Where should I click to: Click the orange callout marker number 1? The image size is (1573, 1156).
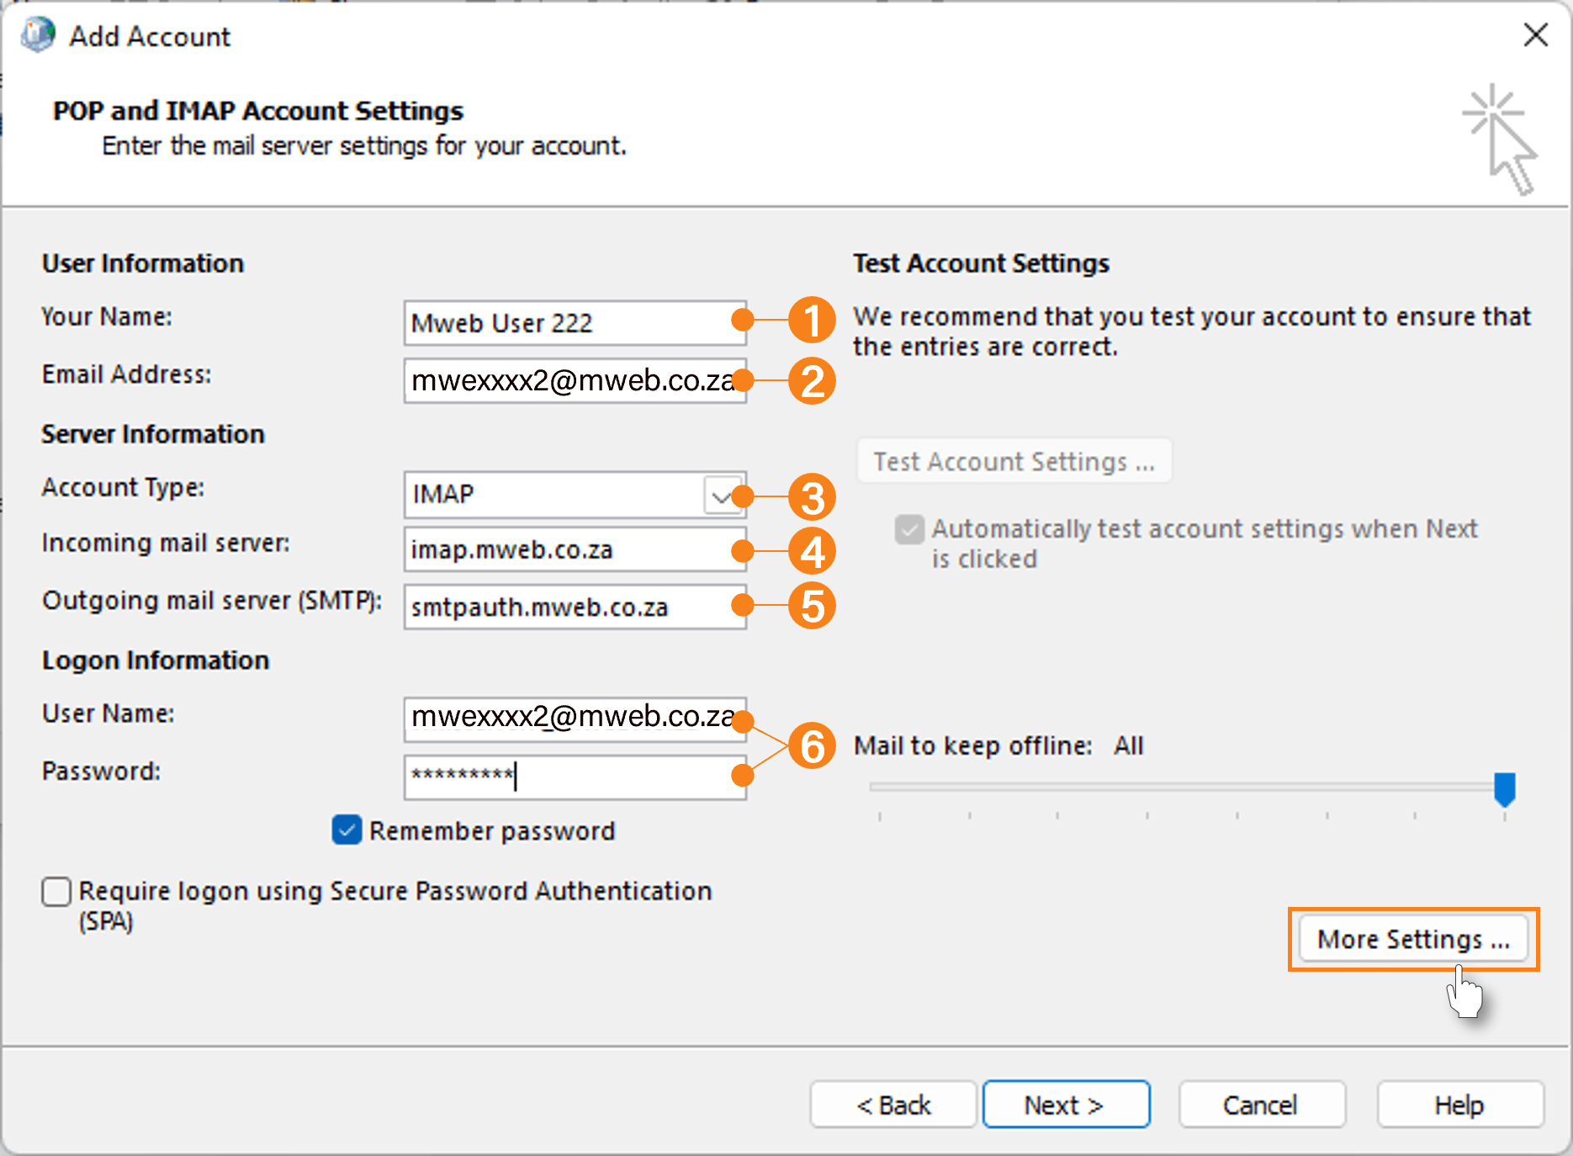[x=812, y=321]
